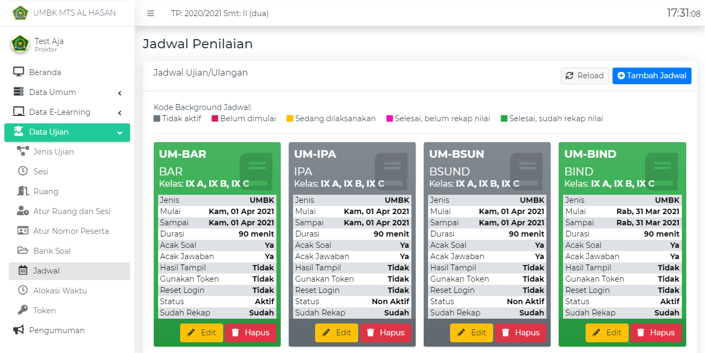The height and width of the screenshot is (353, 705).
Task: Open Bank Soal folder item
Action: pos(52,251)
